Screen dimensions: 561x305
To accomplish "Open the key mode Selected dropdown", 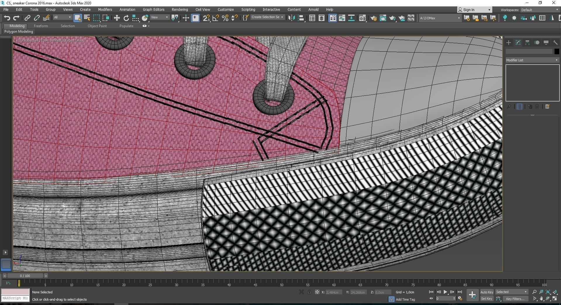I will (x=511, y=292).
